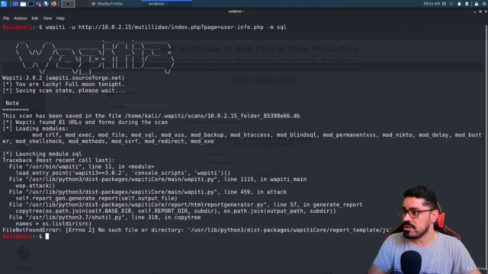Click the final kali@kali prompt cursor

[47, 237]
